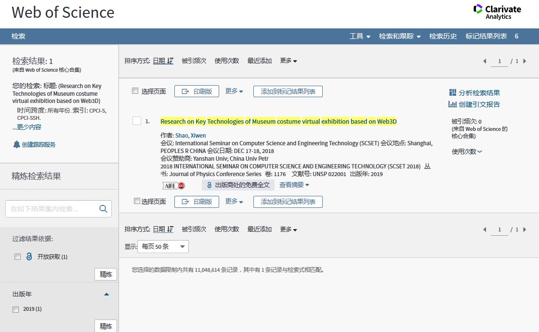Click the AIFE GO full-text icon
539x332 pixels.
173,186
